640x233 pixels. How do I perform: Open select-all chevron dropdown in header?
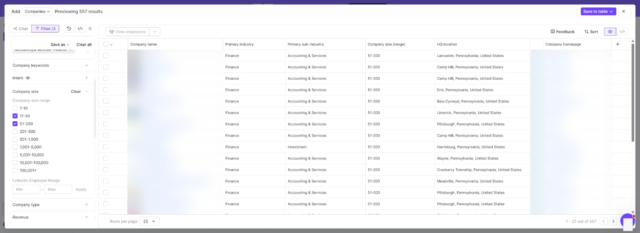(x=111, y=44)
